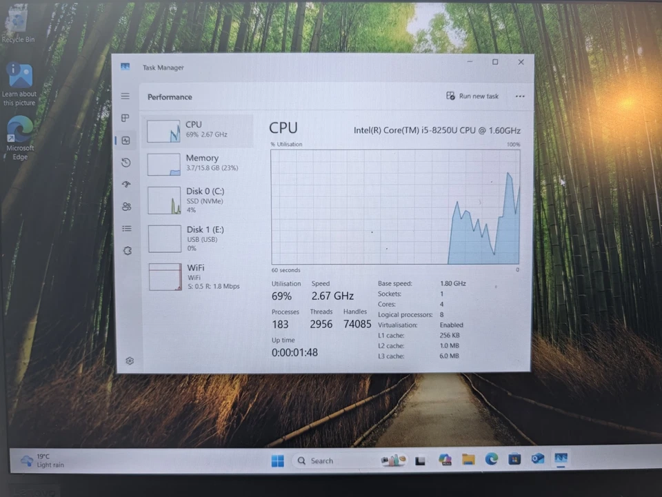Open Outlook from the taskbar

pyautogui.click(x=537, y=458)
